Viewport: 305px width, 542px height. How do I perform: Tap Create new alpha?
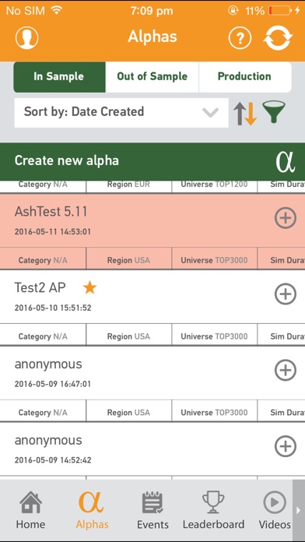(152, 161)
